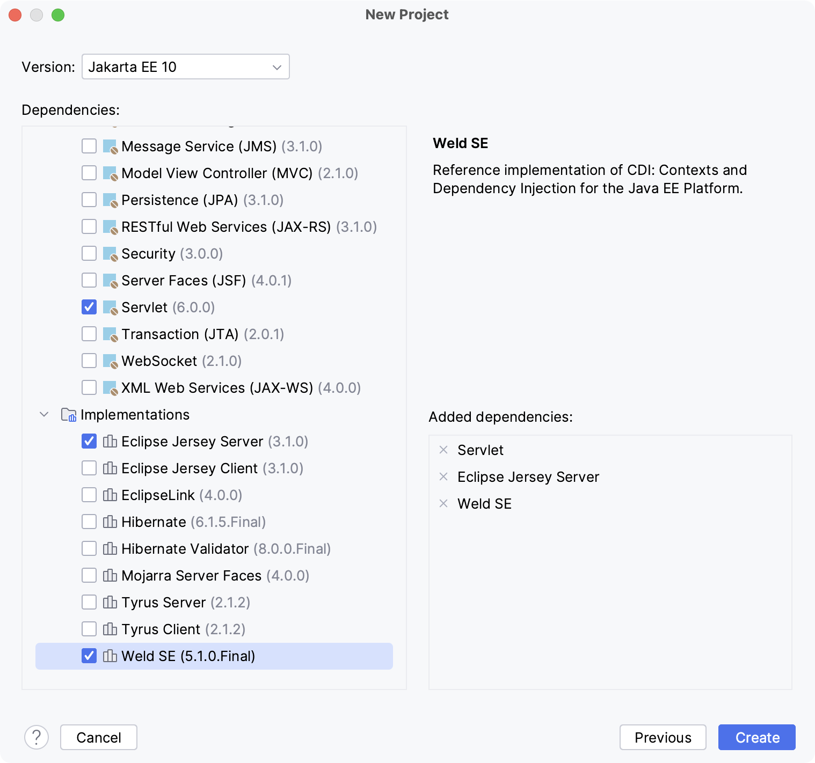
Task: Go back with the Previous button
Action: (663, 737)
